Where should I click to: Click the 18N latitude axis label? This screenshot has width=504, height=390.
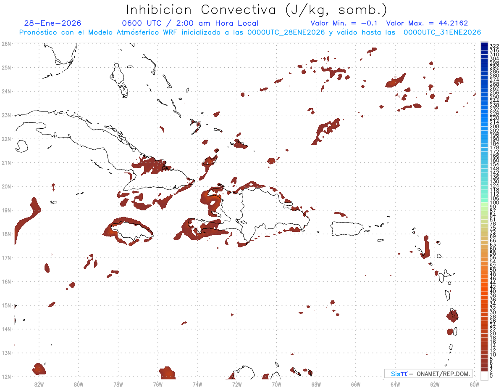pos(6,234)
